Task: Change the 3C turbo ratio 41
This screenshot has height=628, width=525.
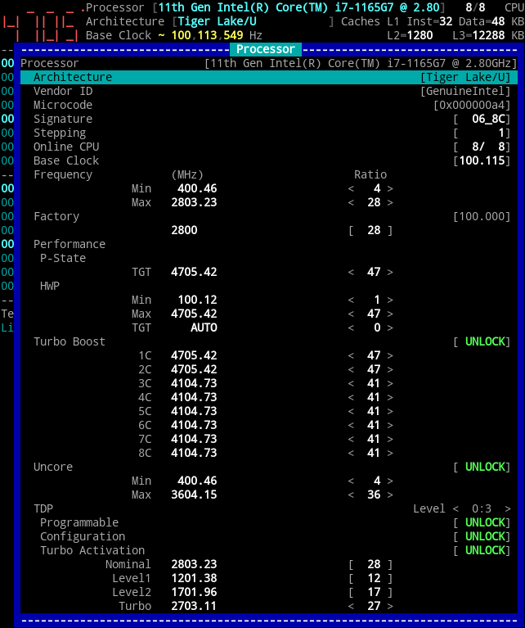Action: click(370, 383)
